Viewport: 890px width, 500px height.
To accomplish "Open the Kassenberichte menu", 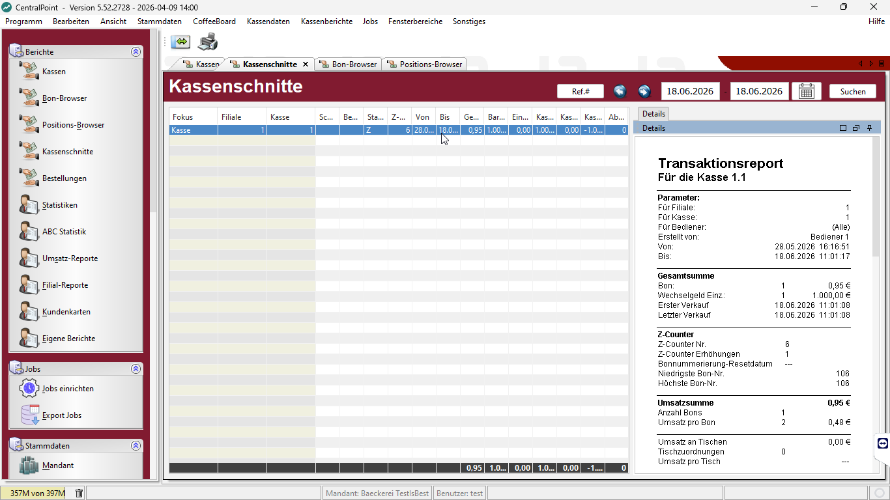I will 326,21.
